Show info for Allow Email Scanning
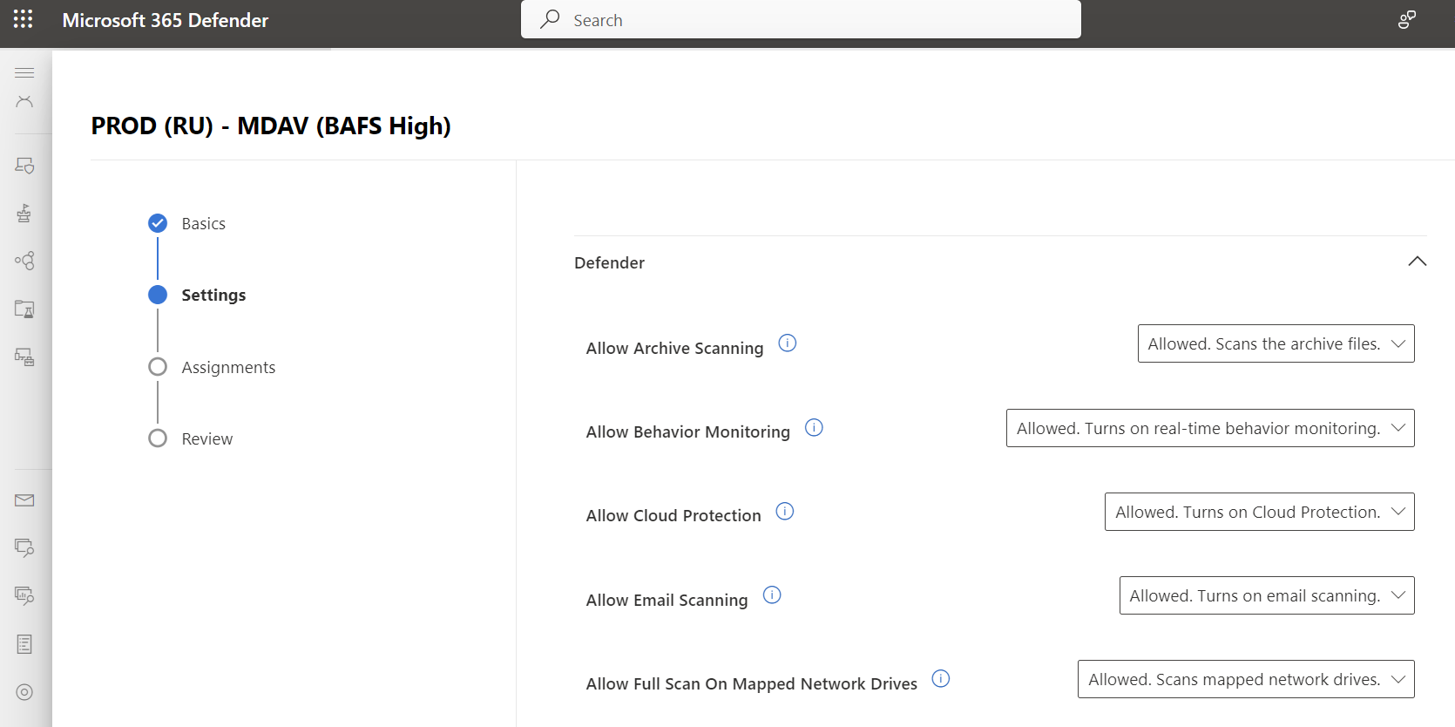The width and height of the screenshot is (1455, 727). tap(772, 595)
